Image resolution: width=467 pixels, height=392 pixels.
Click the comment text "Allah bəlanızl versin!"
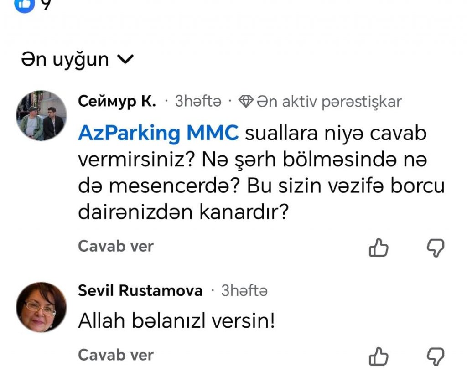(x=176, y=322)
